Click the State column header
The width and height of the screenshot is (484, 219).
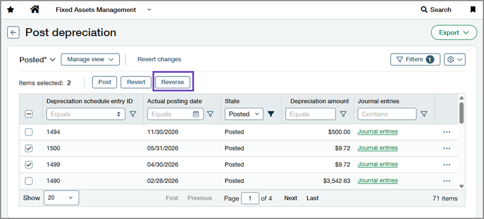coord(232,101)
